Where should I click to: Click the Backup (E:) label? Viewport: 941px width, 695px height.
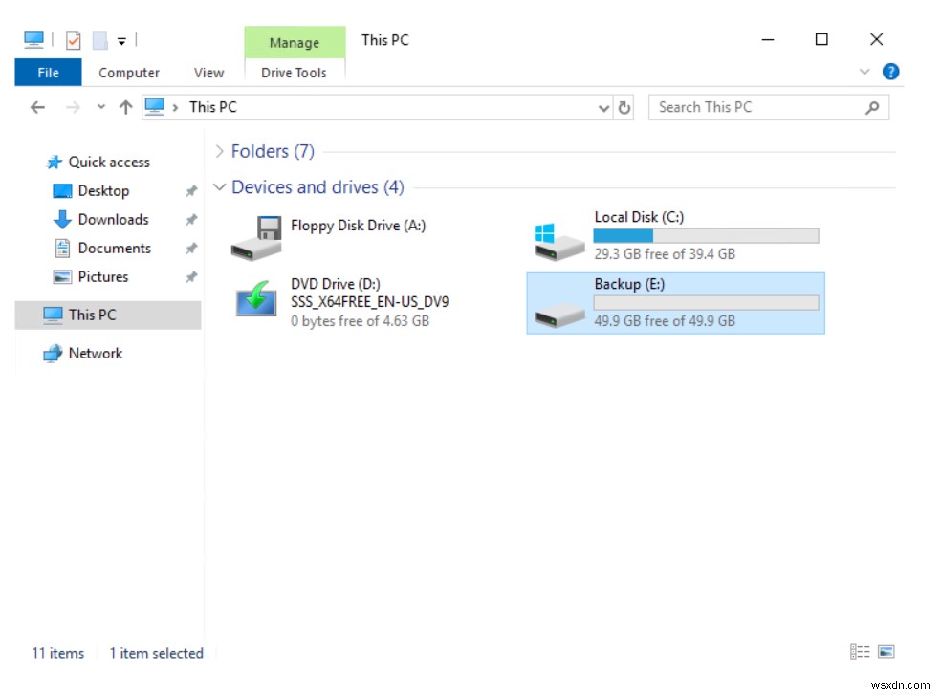click(x=629, y=285)
